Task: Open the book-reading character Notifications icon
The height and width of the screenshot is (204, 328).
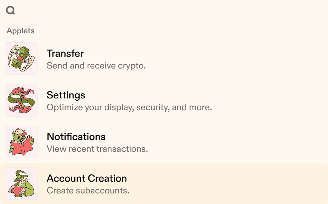Action: coord(21,142)
